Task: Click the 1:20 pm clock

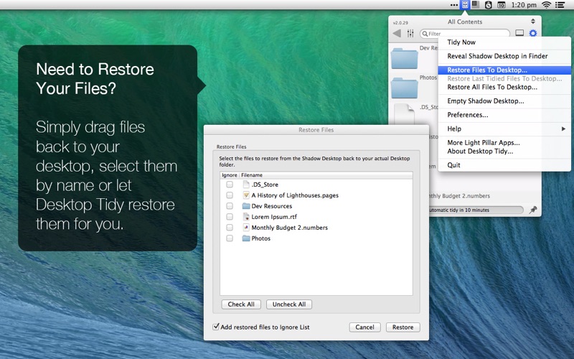Action: click(x=524, y=5)
